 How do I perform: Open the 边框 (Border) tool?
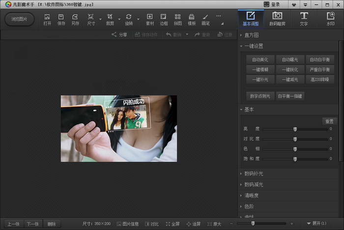164,19
